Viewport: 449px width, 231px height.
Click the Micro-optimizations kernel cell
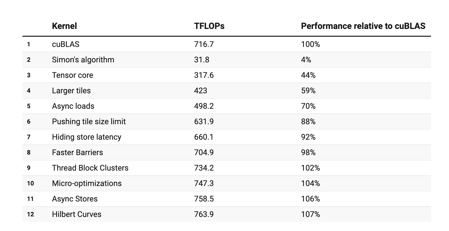click(87, 184)
